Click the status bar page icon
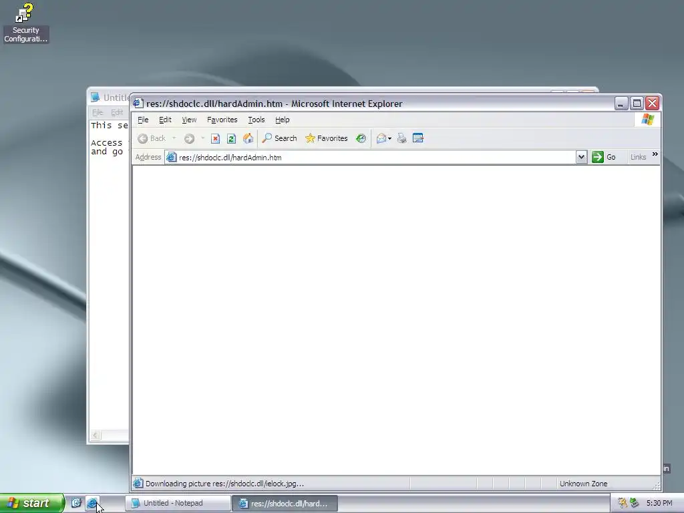 click(x=138, y=484)
